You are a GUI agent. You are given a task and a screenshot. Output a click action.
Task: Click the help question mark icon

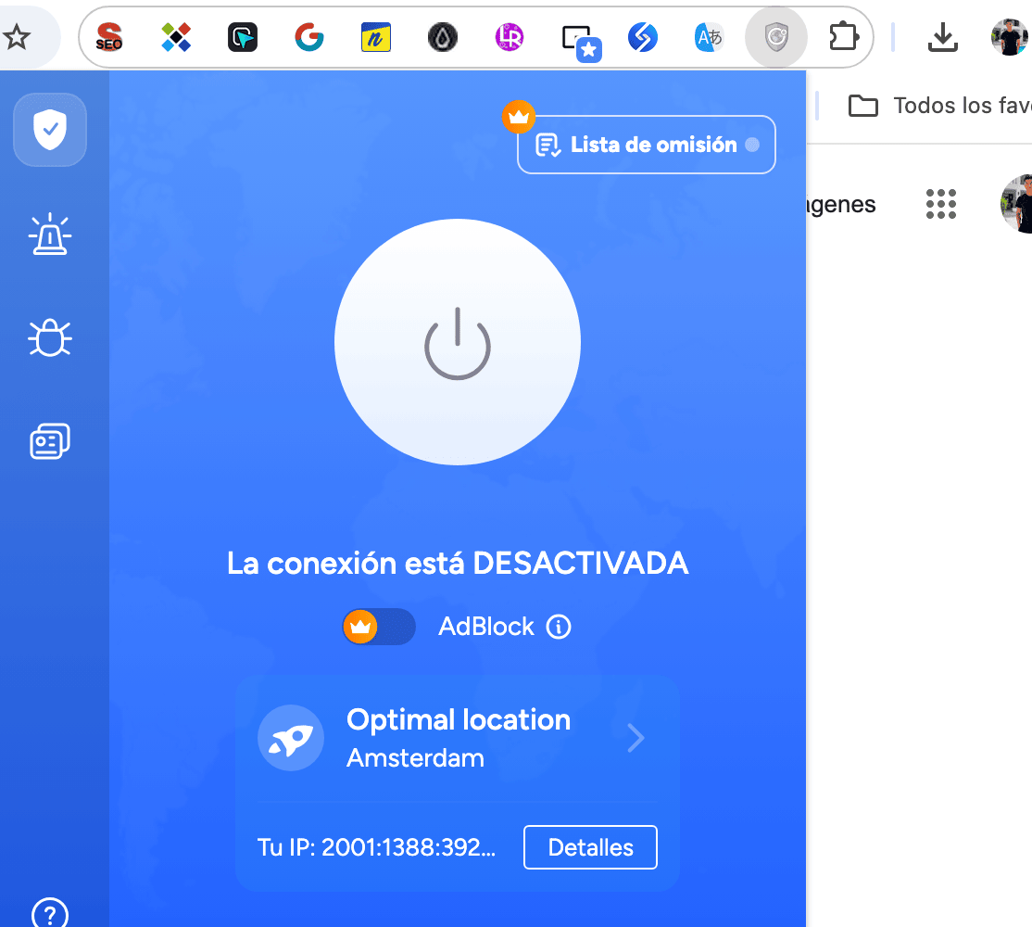[x=49, y=914]
